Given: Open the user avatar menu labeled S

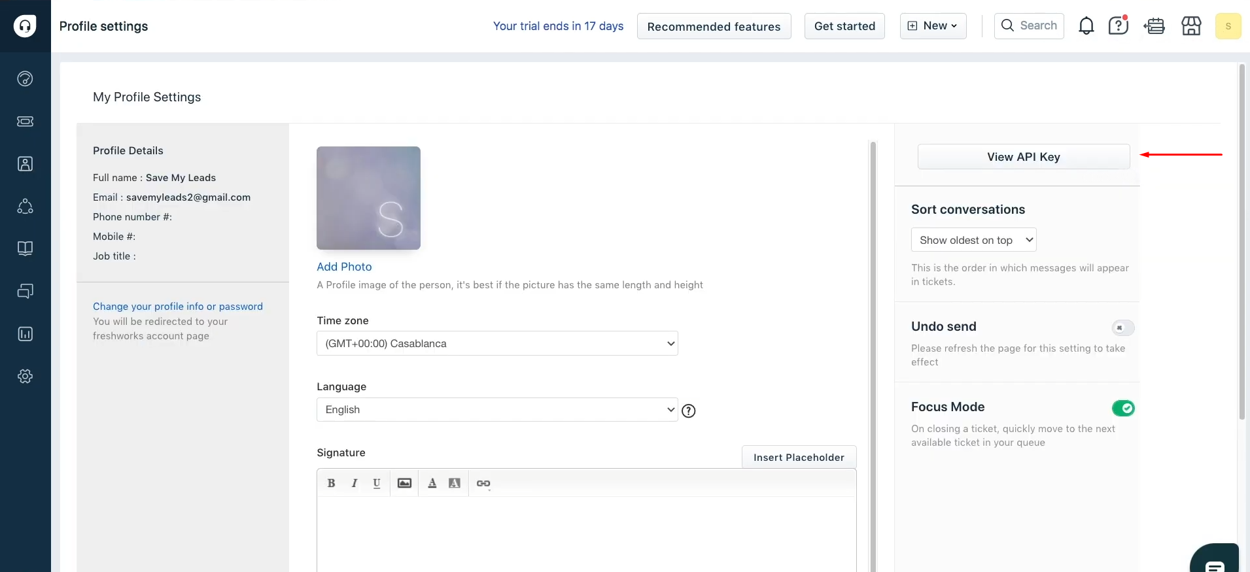Looking at the screenshot, I should (1228, 26).
